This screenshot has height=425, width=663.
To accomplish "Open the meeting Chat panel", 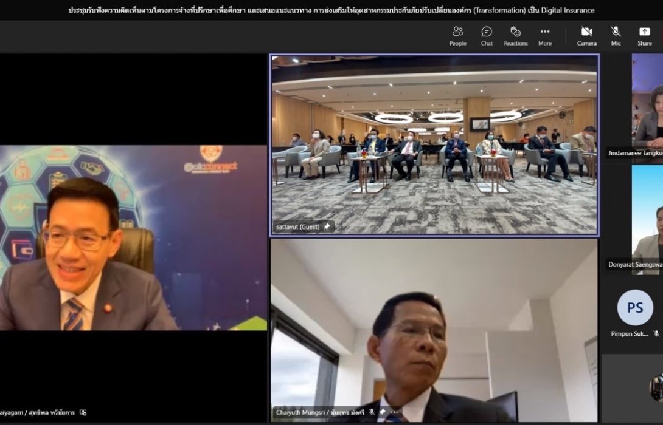I will (x=487, y=36).
